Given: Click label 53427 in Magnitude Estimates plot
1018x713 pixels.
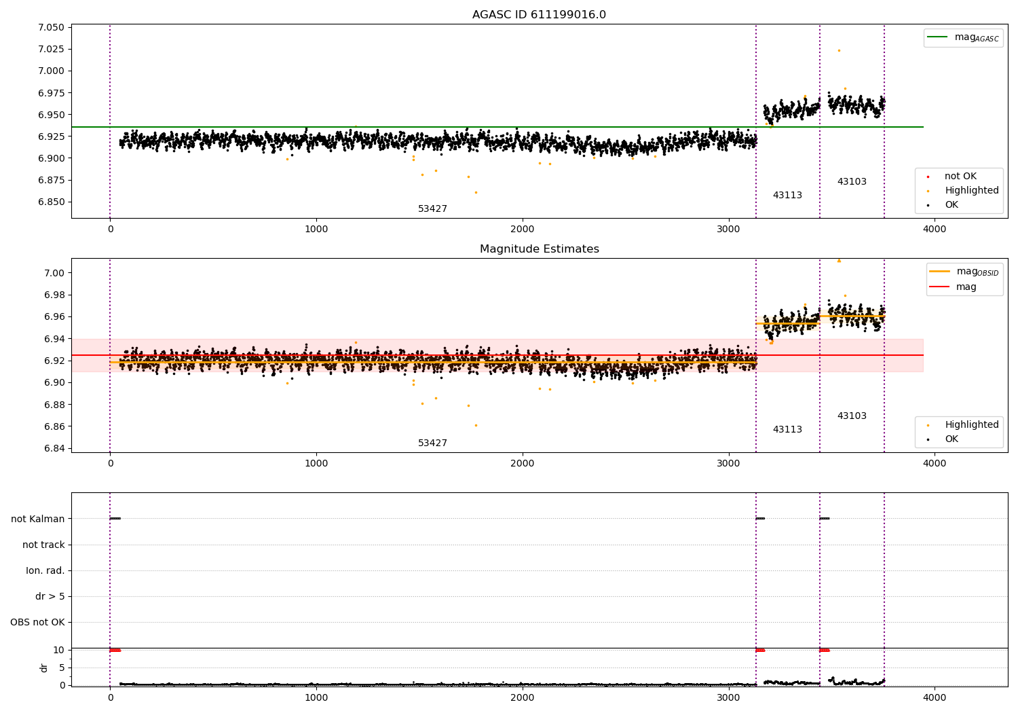Looking at the screenshot, I should (x=432, y=443).
